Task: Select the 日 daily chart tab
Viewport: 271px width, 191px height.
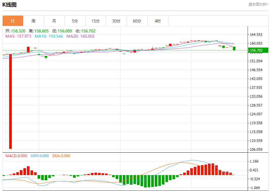Action: 13,21
